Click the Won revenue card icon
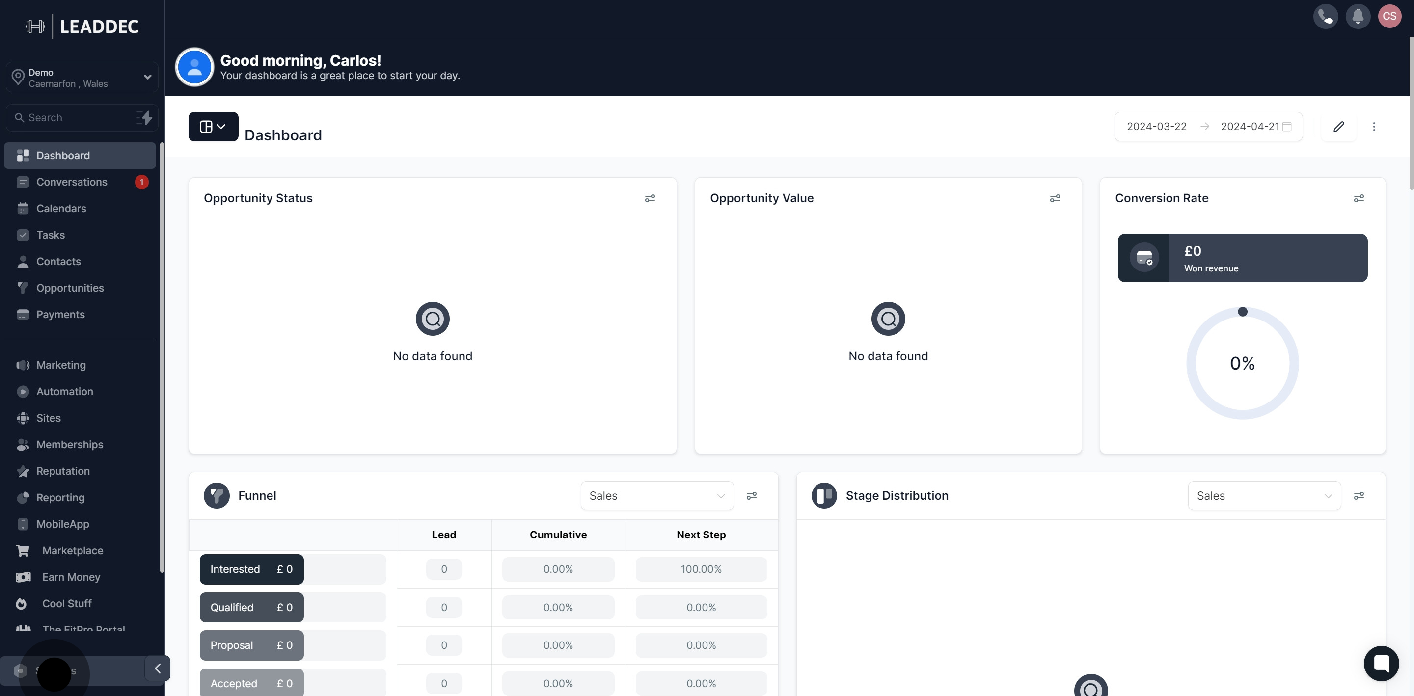The width and height of the screenshot is (1414, 696). point(1144,257)
